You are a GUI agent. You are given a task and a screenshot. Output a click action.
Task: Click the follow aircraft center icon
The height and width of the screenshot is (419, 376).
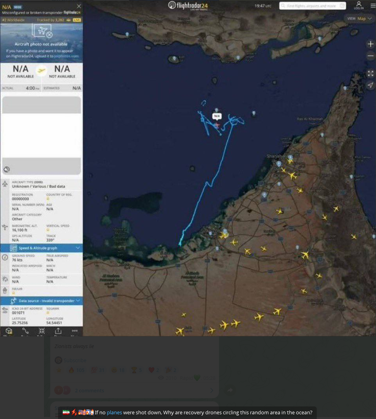42,331
